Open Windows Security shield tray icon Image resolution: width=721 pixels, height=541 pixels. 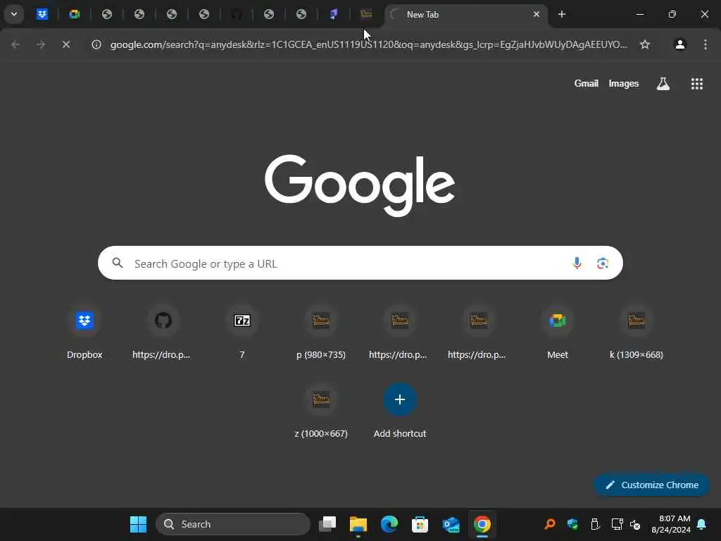(x=572, y=524)
